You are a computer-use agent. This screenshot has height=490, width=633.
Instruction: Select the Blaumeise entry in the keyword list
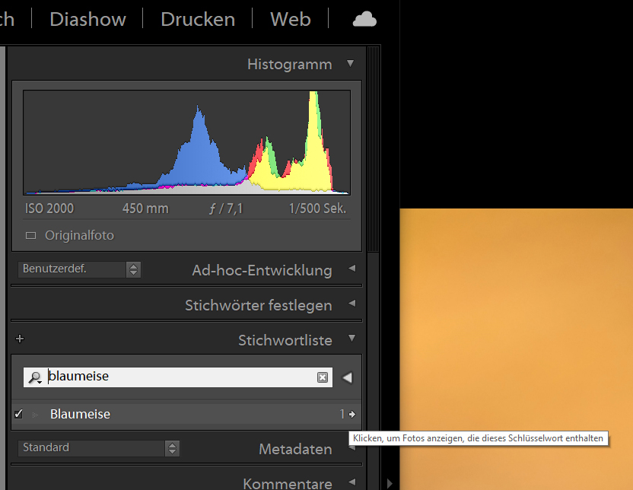79,414
